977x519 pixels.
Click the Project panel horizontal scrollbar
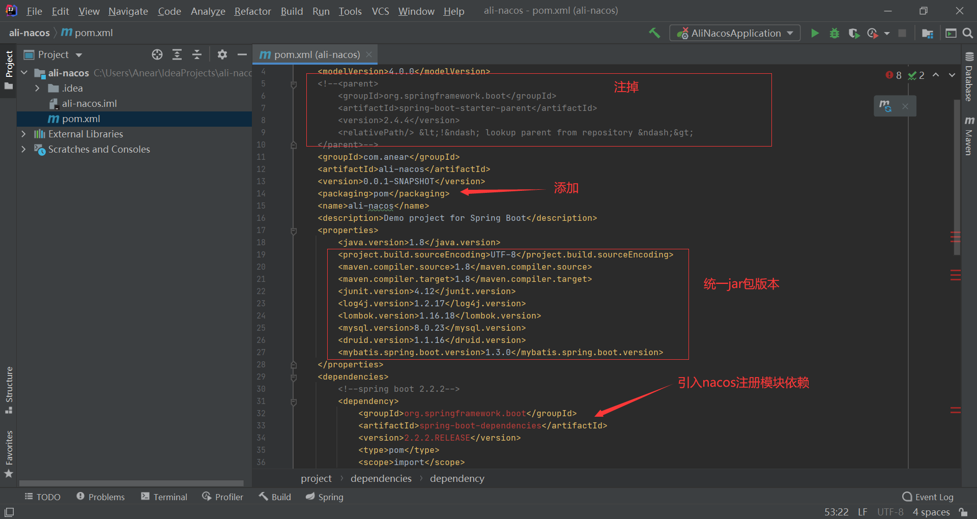[131, 483]
